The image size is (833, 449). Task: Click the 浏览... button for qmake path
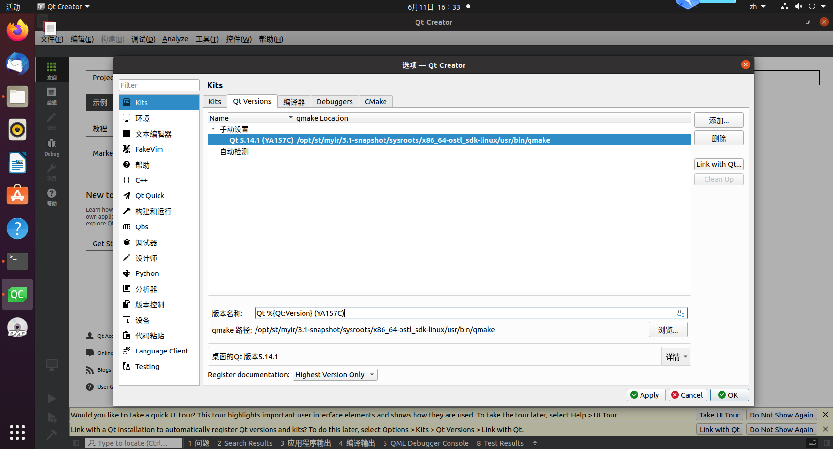click(668, 330)
